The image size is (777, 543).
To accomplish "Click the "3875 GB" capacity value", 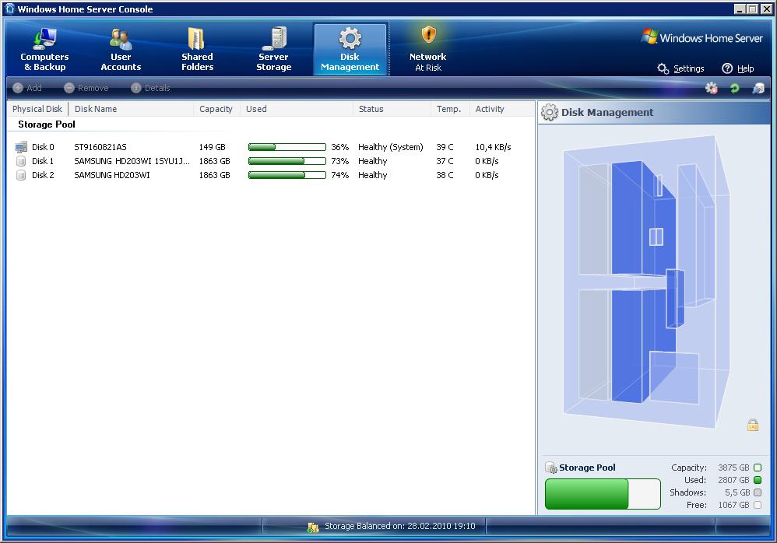I will point(733,468).
